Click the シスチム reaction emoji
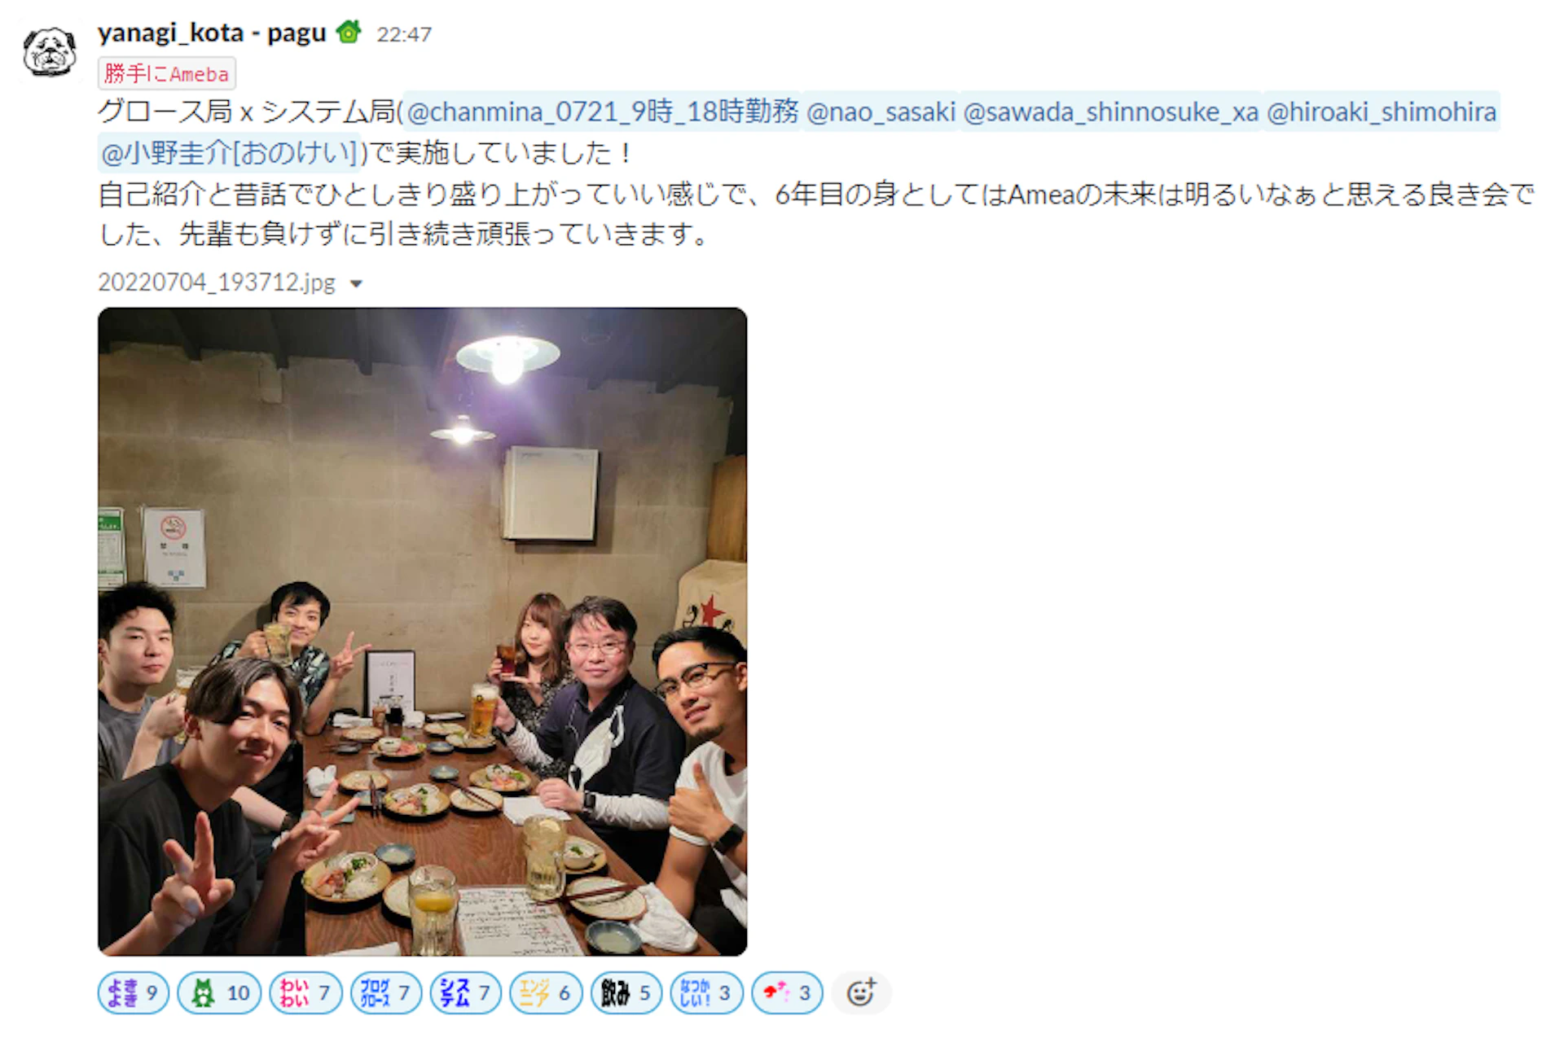Screen dimensions: 1564x1038 [455, 992]
